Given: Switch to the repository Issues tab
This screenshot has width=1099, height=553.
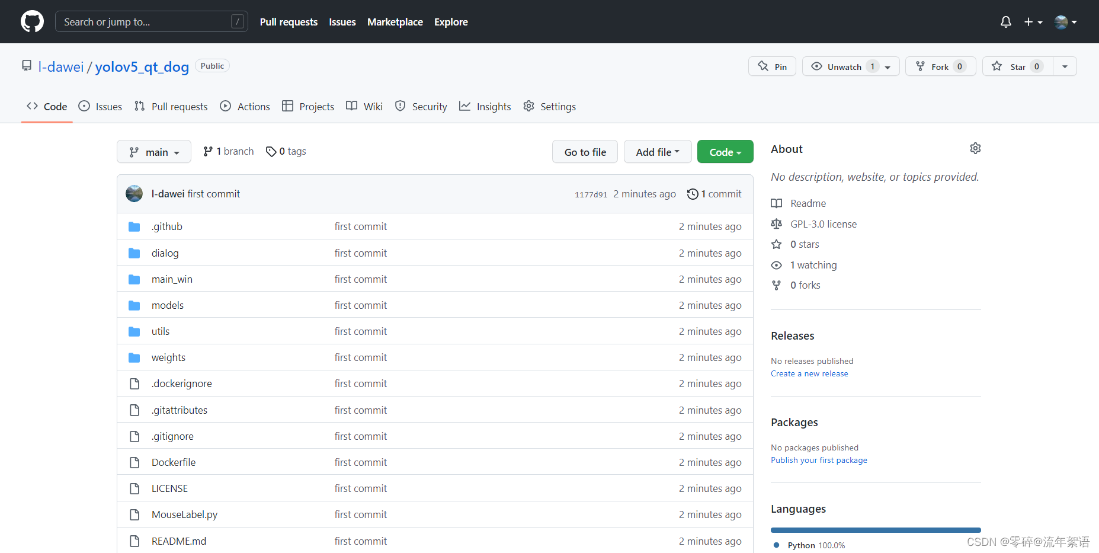Looking at the screenshot, I should click(100, 107).
